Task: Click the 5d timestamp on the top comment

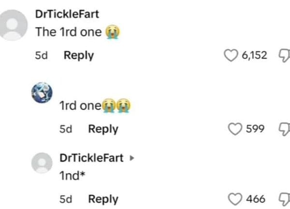Action: tap(41, 55)
